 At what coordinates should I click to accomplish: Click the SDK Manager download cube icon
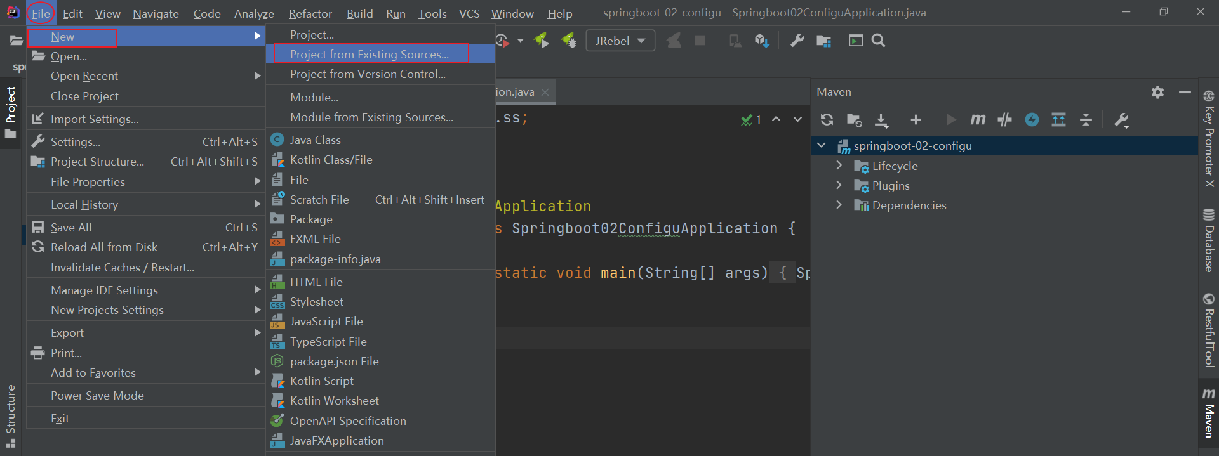[x=762, y=41]
